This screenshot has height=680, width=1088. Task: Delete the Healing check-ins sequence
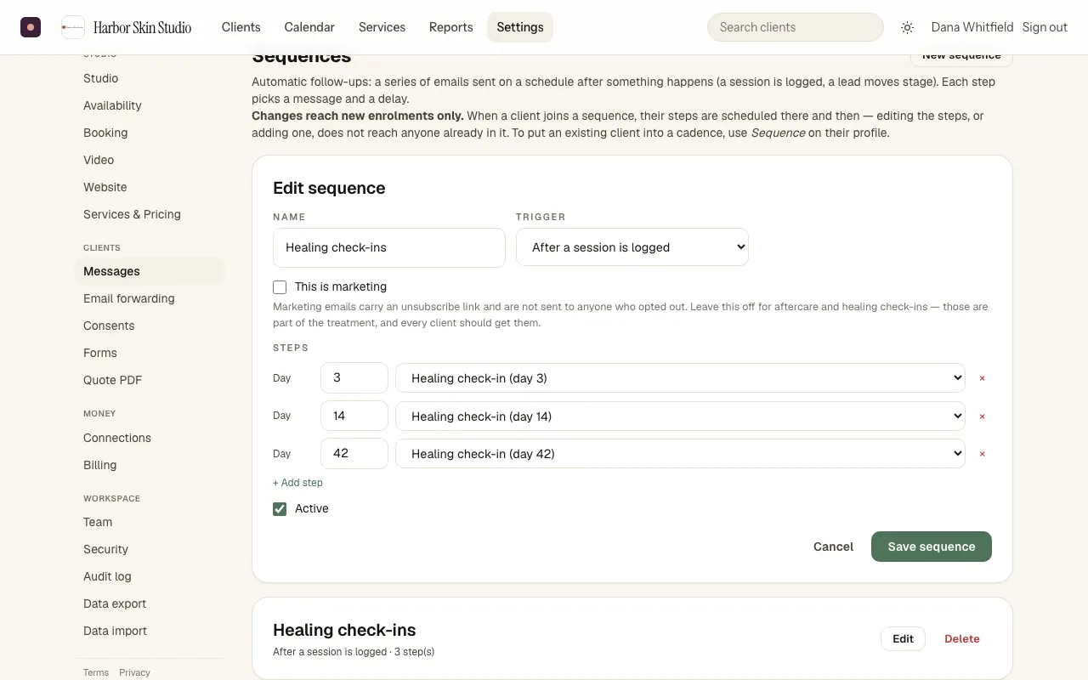pos(962,639)
